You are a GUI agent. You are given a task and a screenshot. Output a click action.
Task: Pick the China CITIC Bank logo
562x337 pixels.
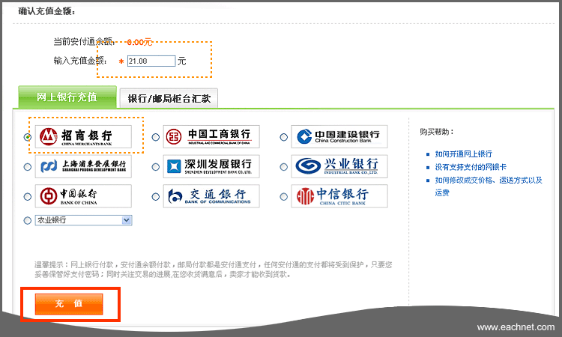(339, 196)
